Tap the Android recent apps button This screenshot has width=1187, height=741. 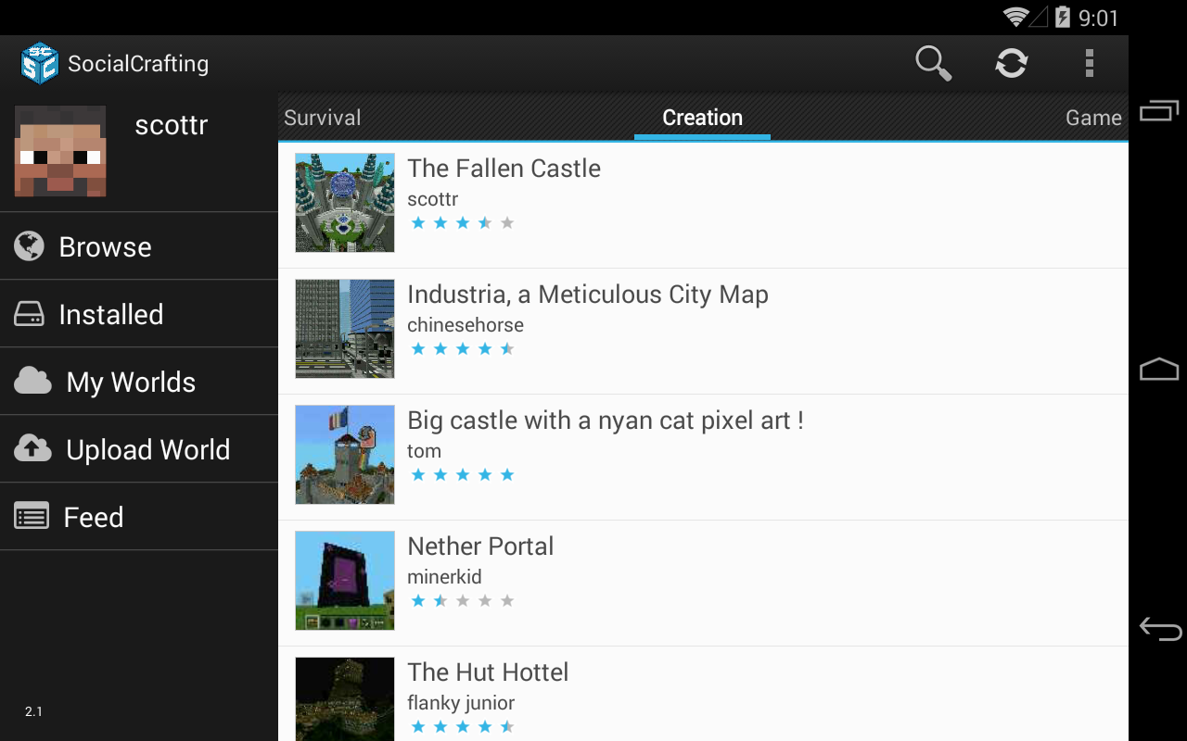(x=1159, y=110)
